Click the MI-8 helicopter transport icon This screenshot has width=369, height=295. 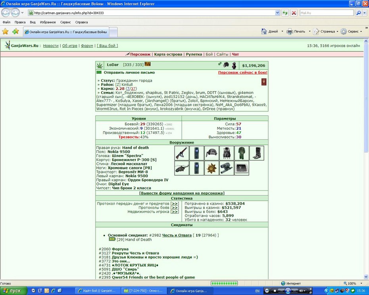coord(182,168)
